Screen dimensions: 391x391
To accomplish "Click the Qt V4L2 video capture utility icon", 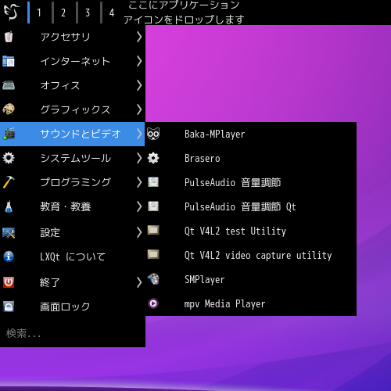I will 153,254.
